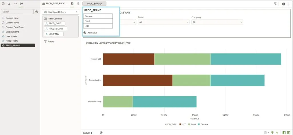Screen dimensions: 293x135
Task: Open the Properties sliders icon in the grammar panel
Action: (78, 4)
